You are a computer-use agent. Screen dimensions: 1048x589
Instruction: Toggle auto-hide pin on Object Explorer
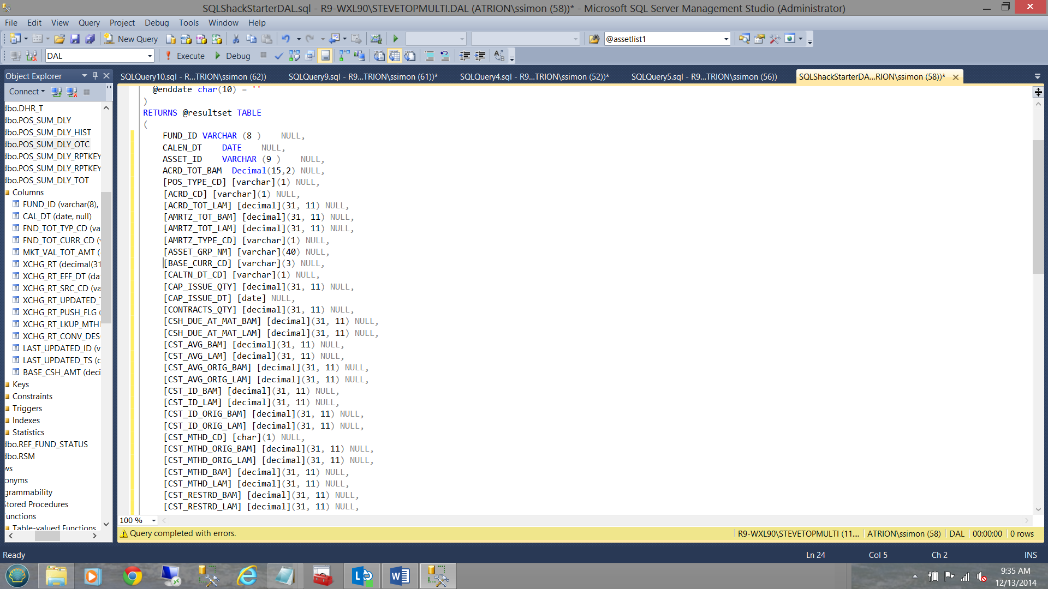tap(95, 76)
